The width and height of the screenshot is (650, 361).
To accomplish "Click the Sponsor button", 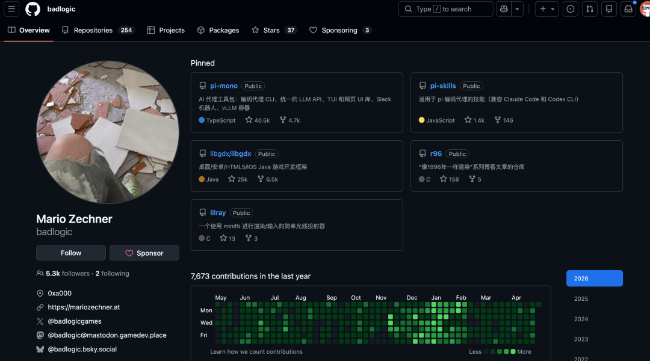I will [144, 253].
